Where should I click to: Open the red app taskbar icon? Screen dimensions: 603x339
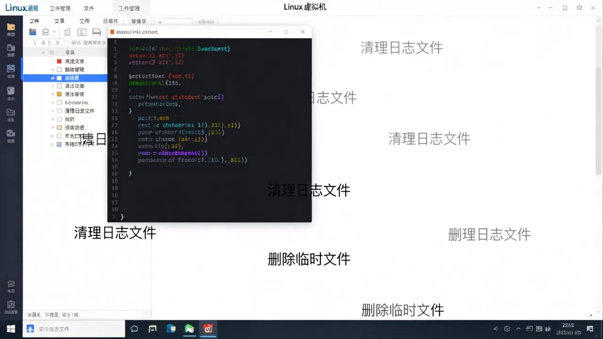tap(208, 329)
